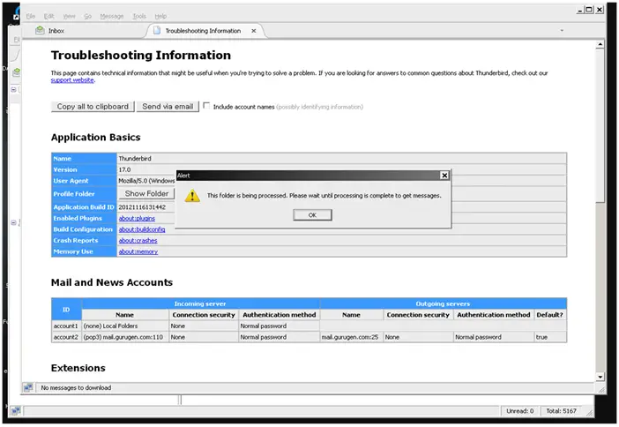
Task: Open the File menu
Action: click(x=30, y=16)
